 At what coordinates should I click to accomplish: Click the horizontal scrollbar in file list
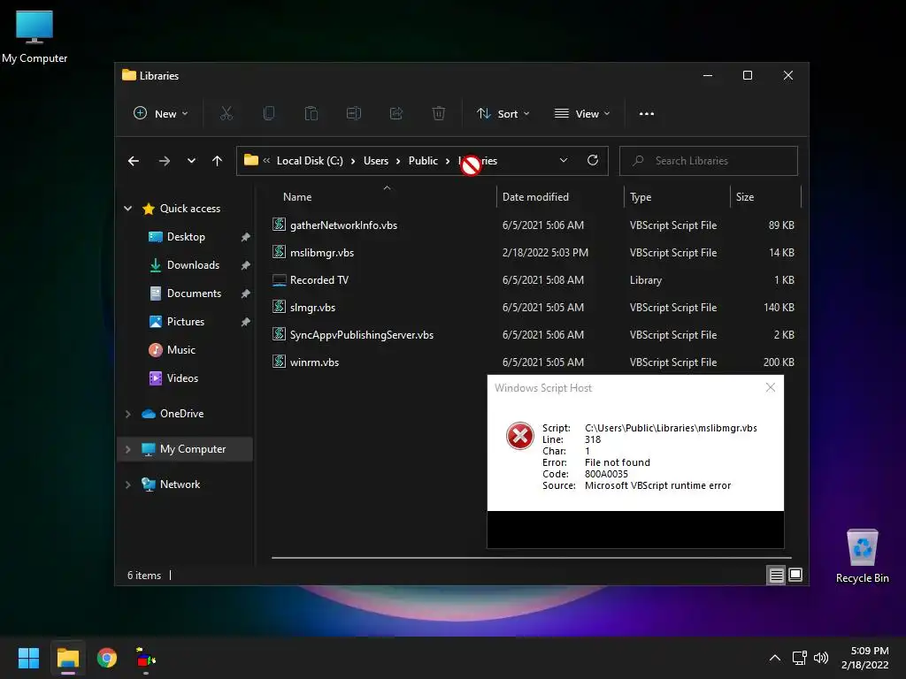pyautogui.click(x=531, y=558)
